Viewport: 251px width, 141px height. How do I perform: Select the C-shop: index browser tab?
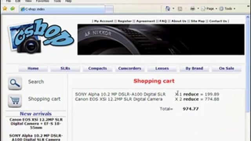pos(62,9)
